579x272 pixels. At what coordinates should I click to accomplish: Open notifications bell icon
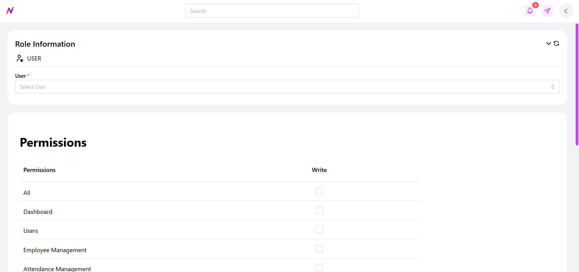530,11
